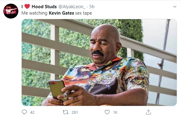Click the bold "Kevin Gates" text
The image size is (181, 118).
61,13
